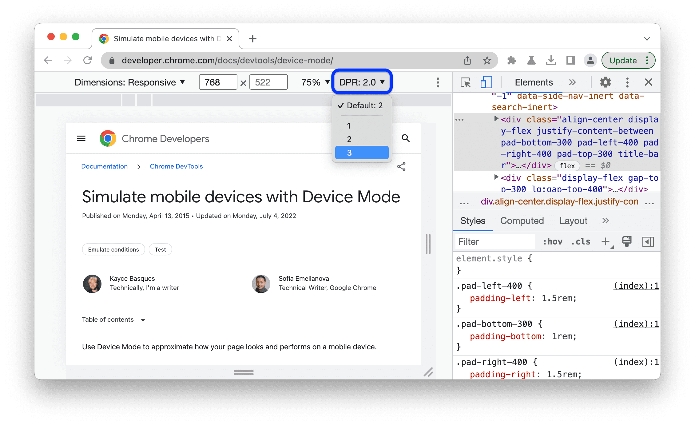This screenshot has width=695, height=425.
Task: Check the Default: 2 DPR option
Action: point(362,106)
